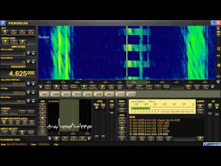Select the 3 kHz bandwidth filter
The height and width of the screenshot is (166, 221).
point(42,124)
